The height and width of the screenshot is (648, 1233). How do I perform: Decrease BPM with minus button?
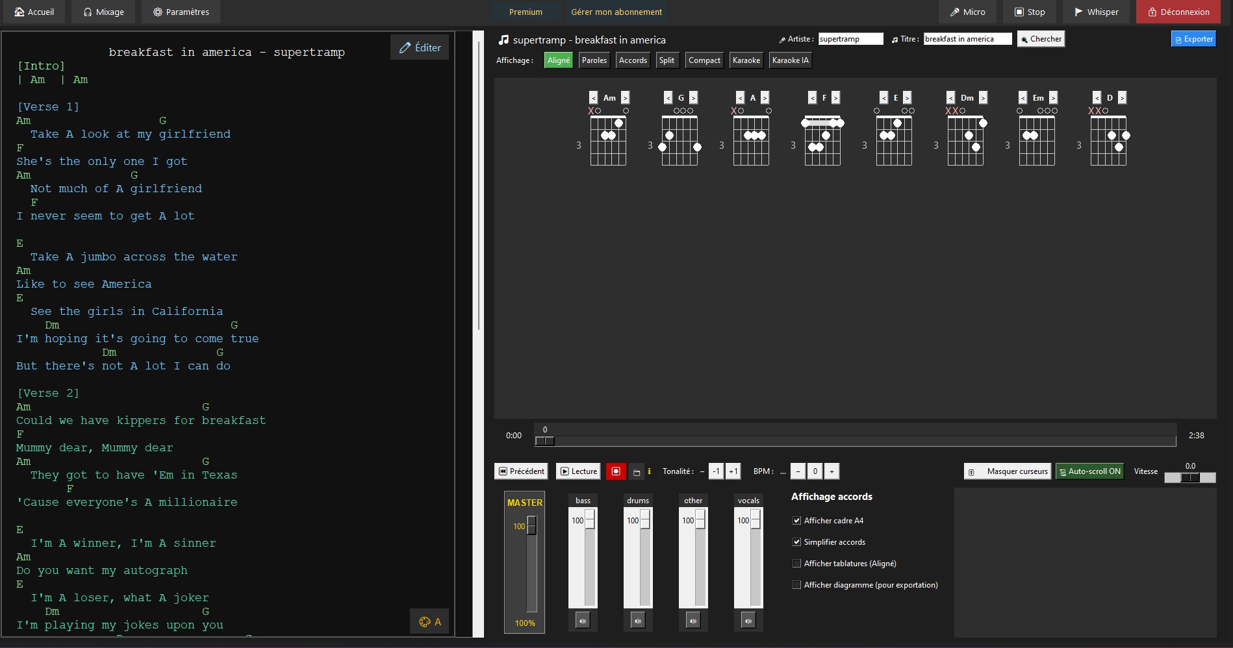click(x=798, y=471)
